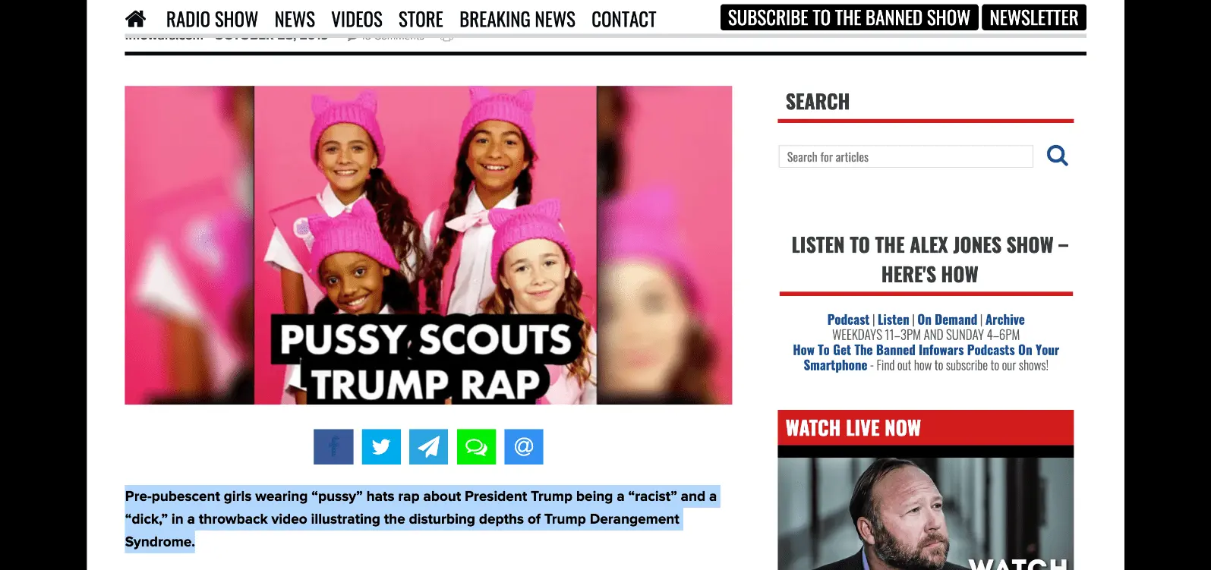This screenshot has width=1211, height=570.
Task: Open the Contact page
Action: [623, 20]
